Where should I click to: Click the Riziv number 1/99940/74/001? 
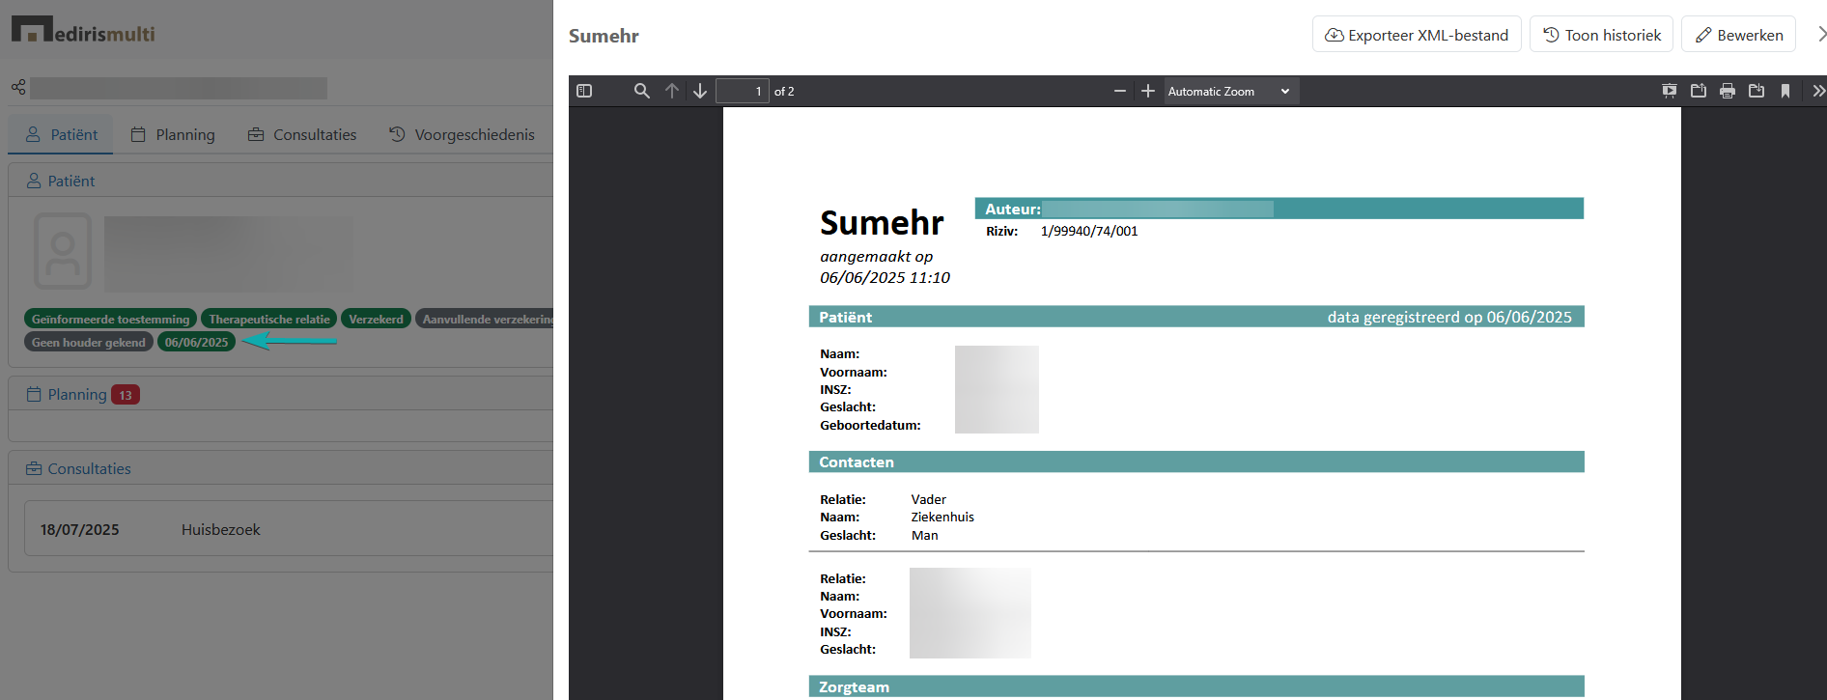1089,232
